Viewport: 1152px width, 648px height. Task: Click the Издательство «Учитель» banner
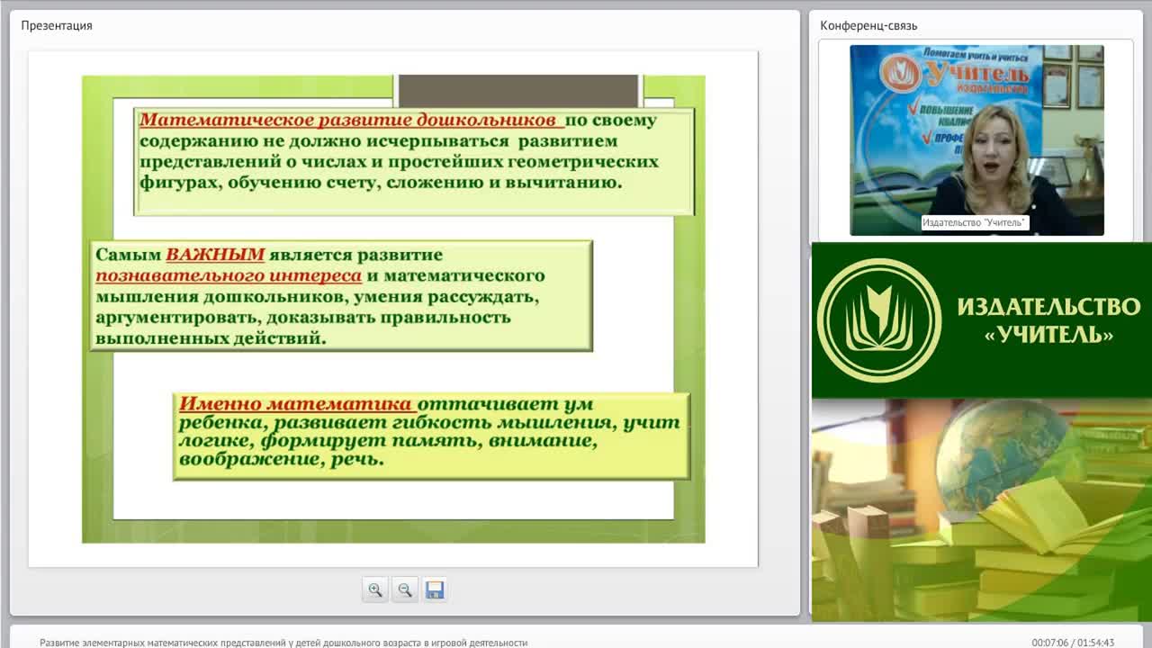click(x=981, y=320)
